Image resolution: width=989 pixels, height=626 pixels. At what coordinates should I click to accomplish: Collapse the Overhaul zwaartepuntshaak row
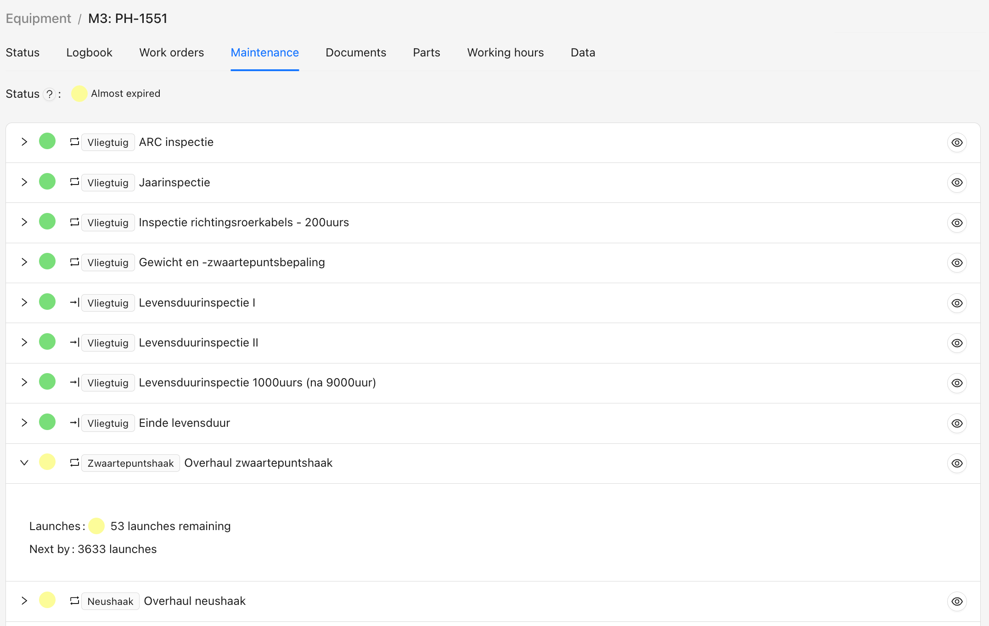24,463
